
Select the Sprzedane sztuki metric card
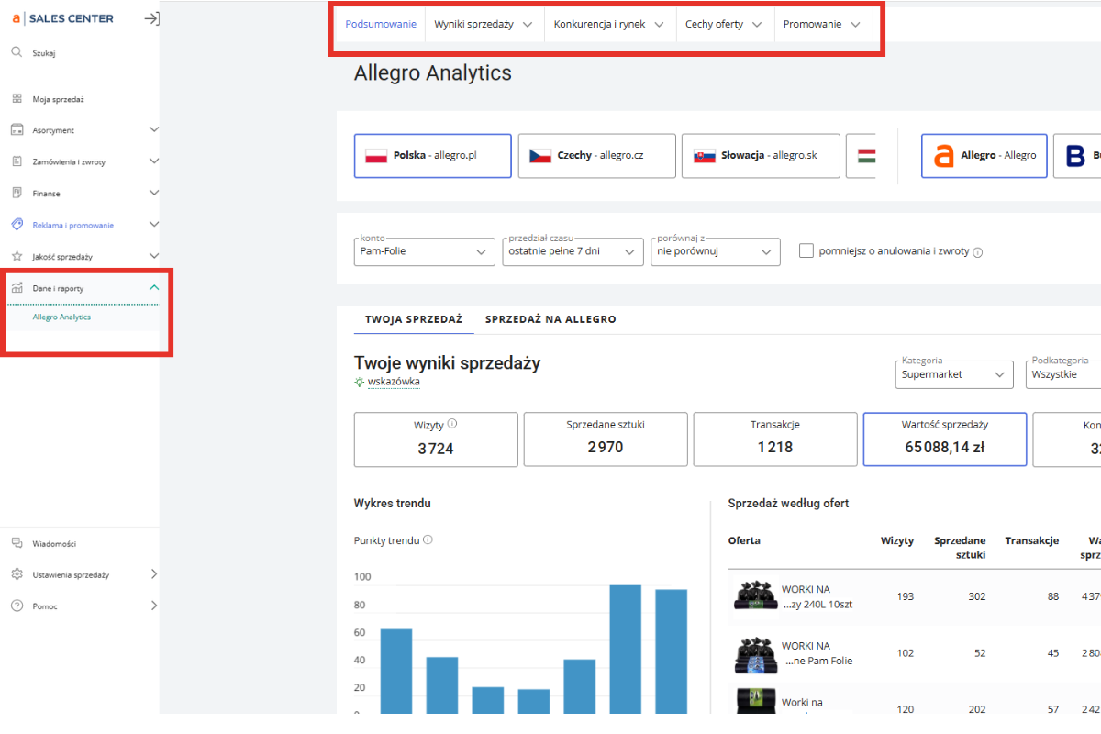(606, 439)
